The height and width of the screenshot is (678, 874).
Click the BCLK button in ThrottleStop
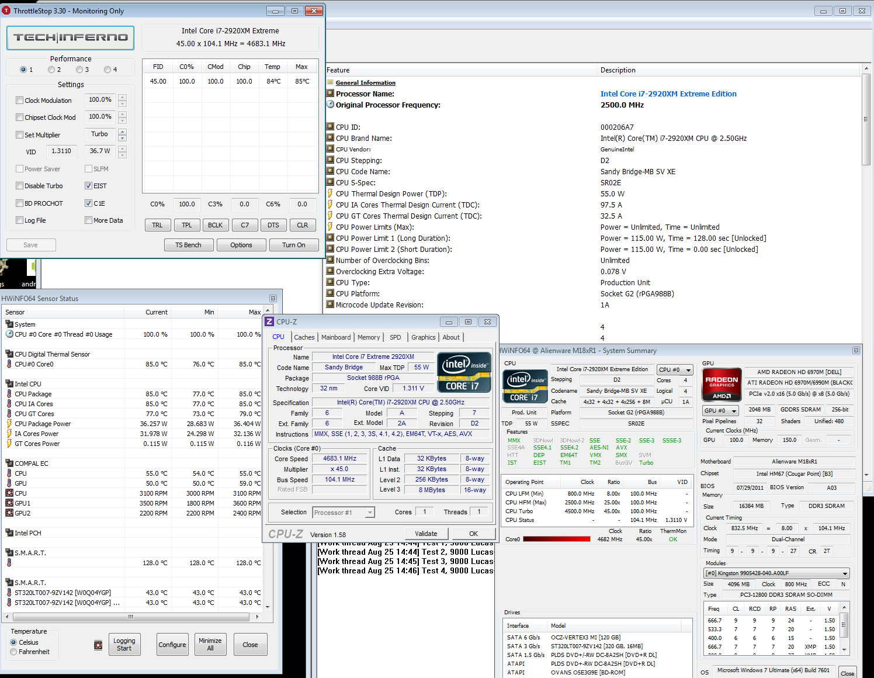pyautogui.click(x=216, y=225)
